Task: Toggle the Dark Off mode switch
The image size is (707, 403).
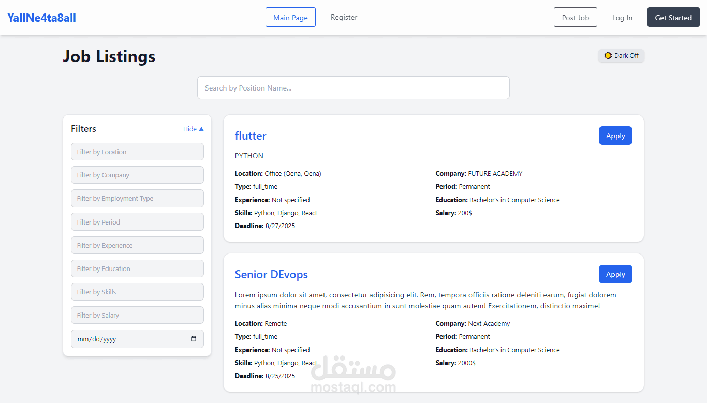Action: point(621,55)
